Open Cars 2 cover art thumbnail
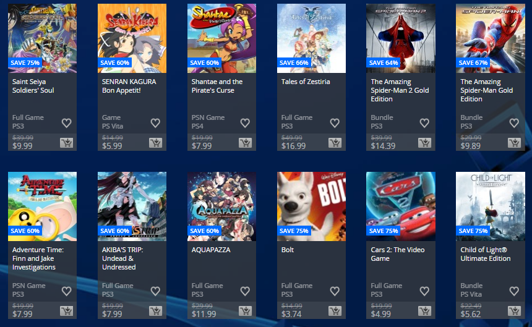The width and height of the screenshot is (532, 327). point(401,206)
